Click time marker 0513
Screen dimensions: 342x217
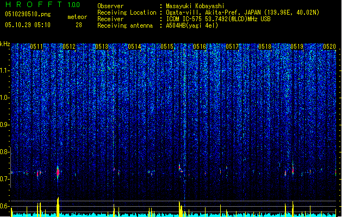102,47
